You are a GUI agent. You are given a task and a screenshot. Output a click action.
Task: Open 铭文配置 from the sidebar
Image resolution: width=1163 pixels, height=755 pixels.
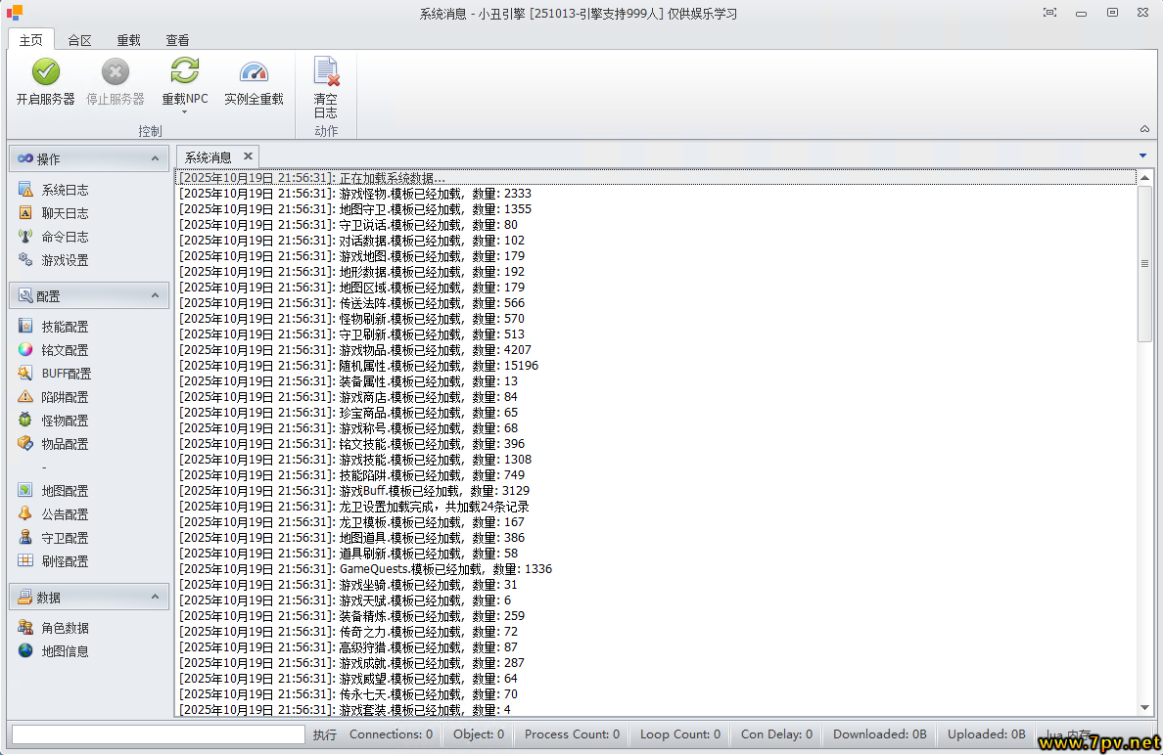tap(65, 350)
